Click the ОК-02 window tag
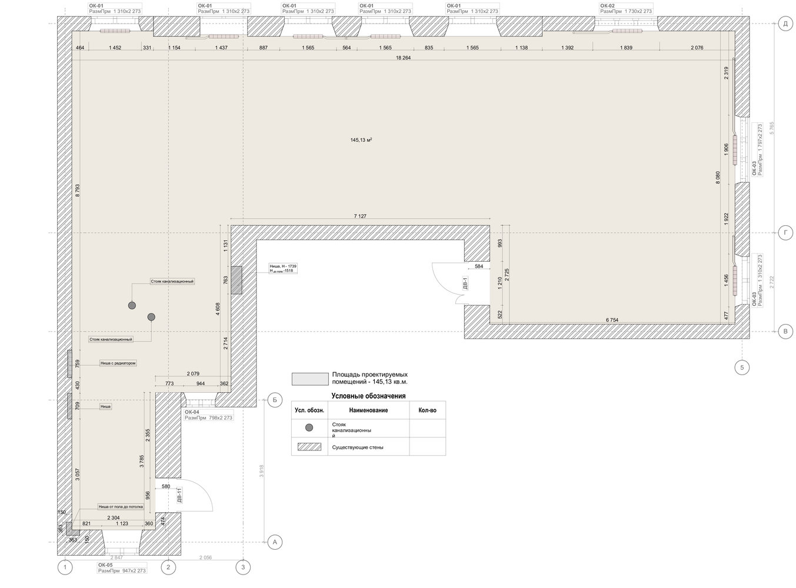Screen dimensions: 796x588 626,8
